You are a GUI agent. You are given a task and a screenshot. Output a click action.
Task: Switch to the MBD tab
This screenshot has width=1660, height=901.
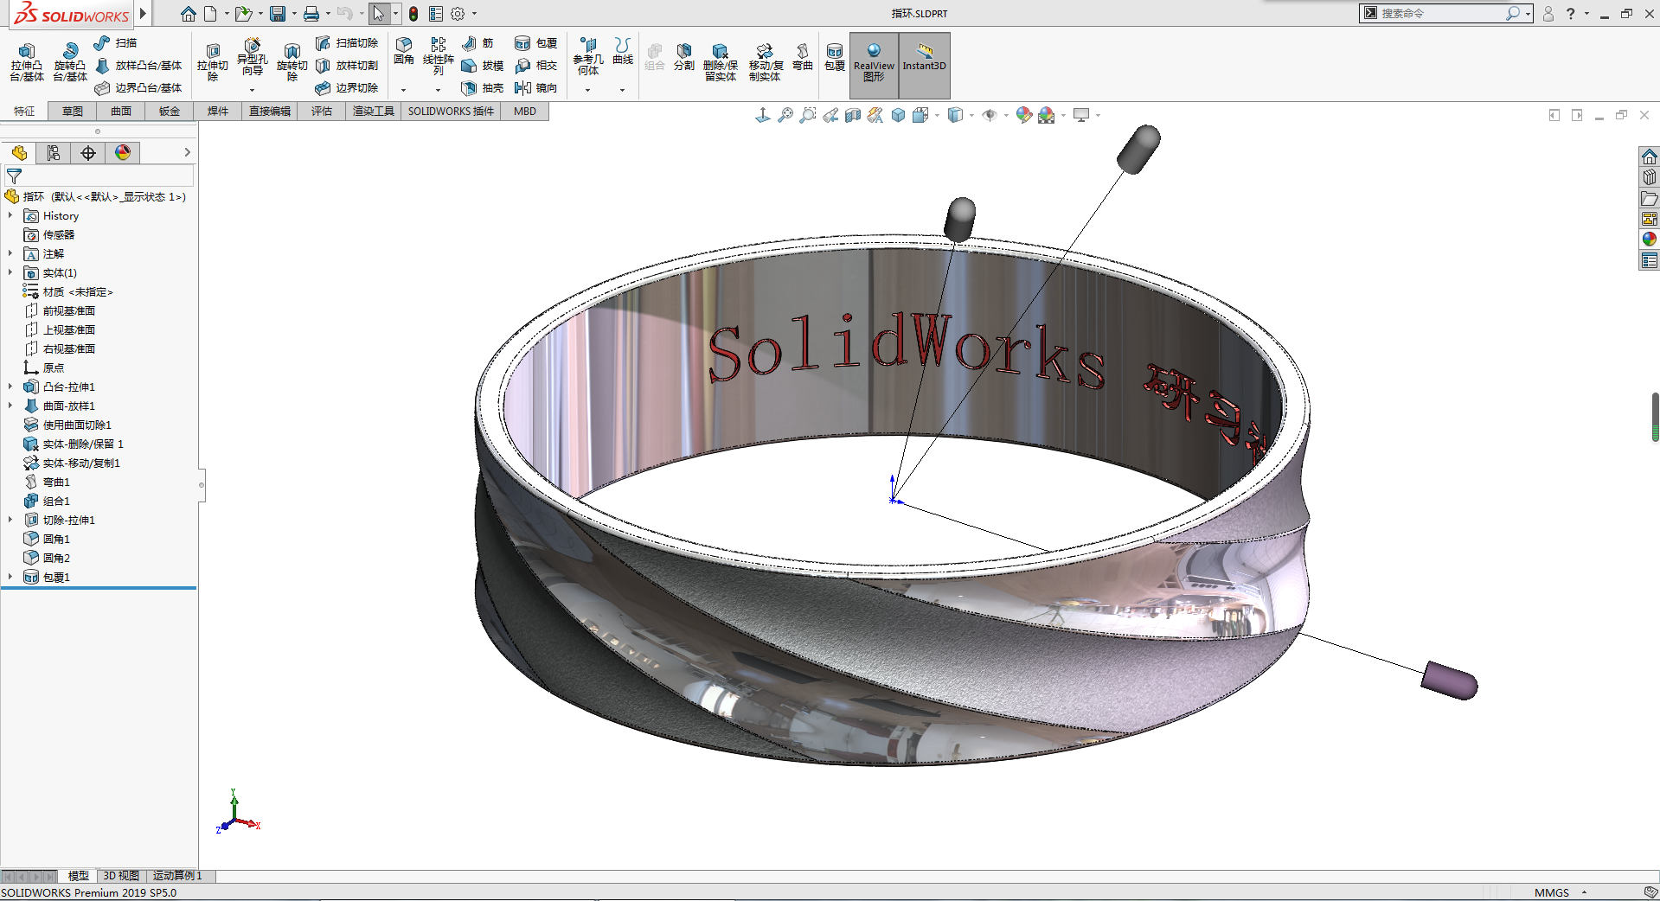coord(525,111)
